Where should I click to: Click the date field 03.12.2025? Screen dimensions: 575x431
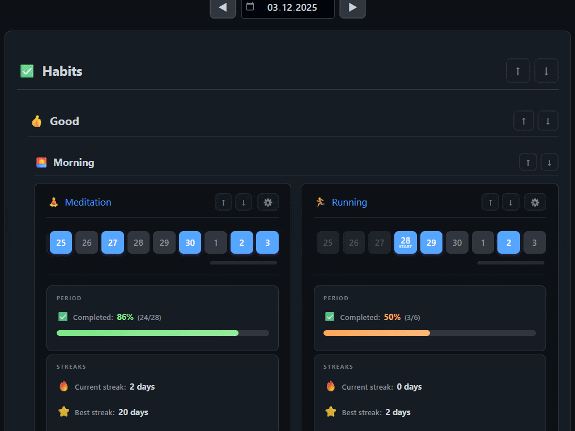point(288,7)
